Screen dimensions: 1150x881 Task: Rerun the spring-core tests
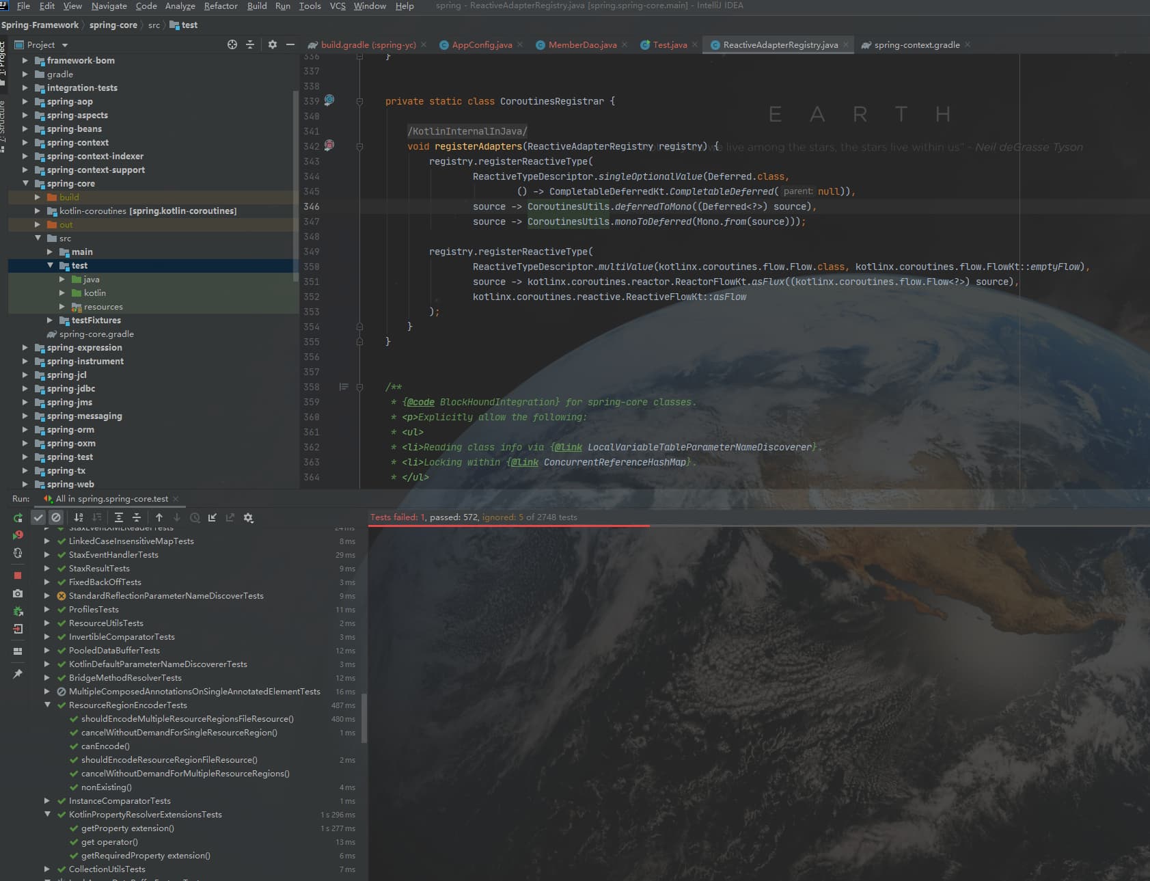coord(18,518)
